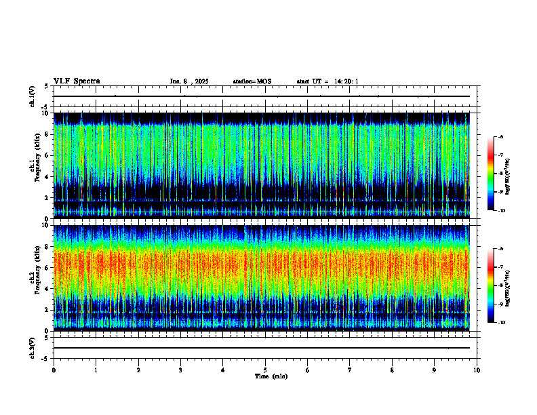Click the log(PSD) label beside the ch.2 colorbar

[x=508, y=288]
